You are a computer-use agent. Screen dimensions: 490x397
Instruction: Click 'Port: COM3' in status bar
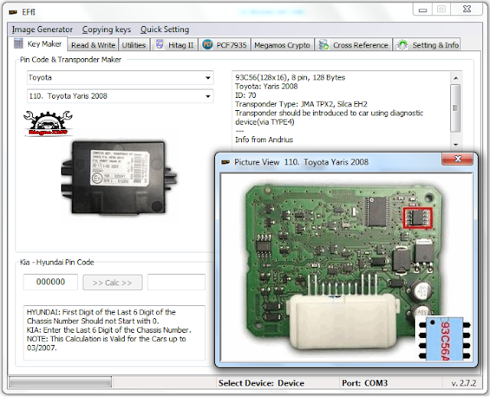point(364,383)
